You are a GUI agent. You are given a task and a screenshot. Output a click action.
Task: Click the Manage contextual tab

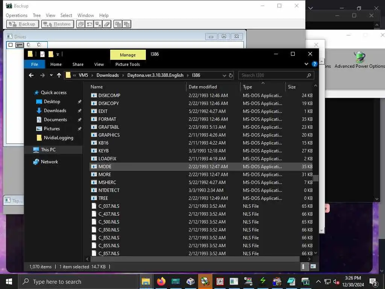[128, 55]
